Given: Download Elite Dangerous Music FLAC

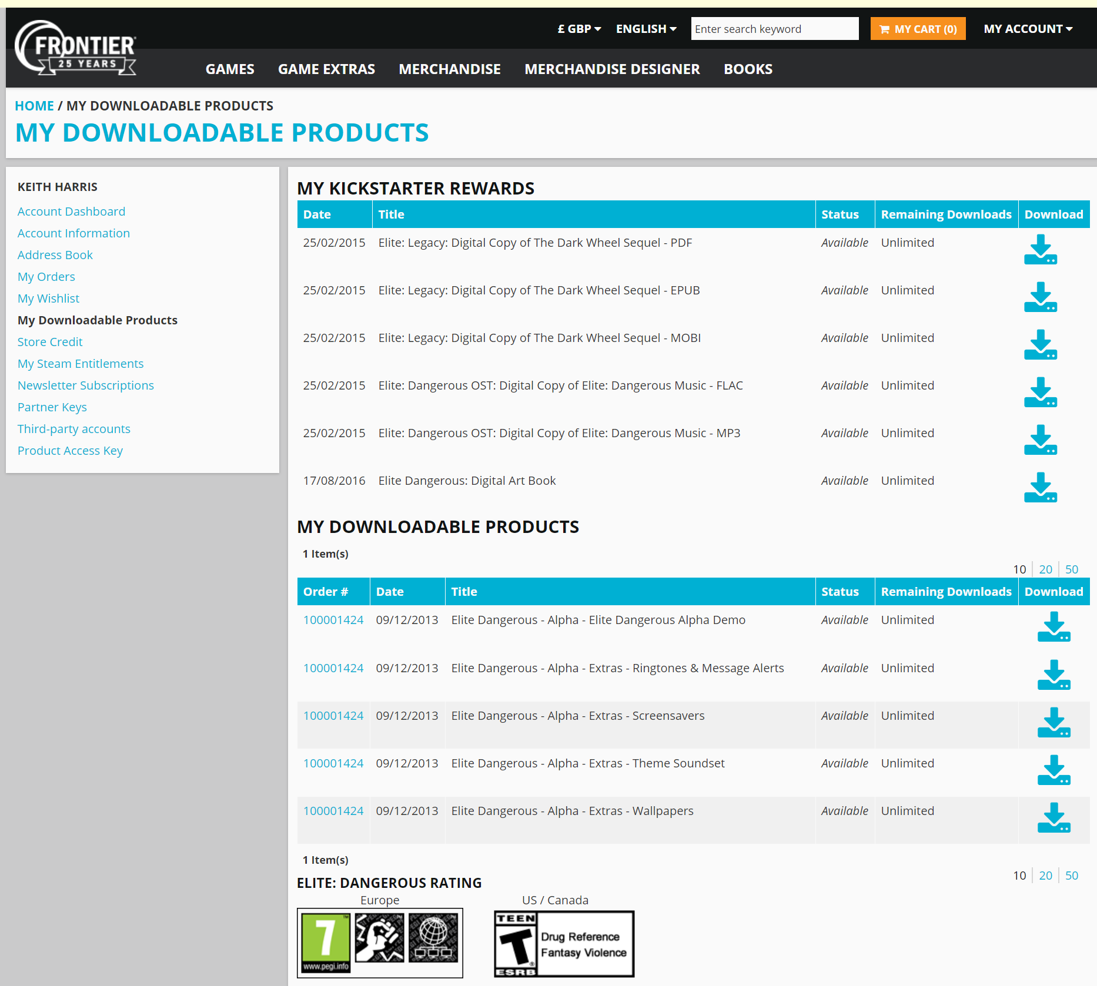Looking at the screenshot, I should coord(1040,392).
